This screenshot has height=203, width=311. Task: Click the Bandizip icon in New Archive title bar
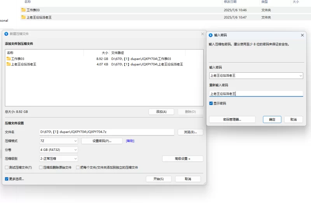6,34
